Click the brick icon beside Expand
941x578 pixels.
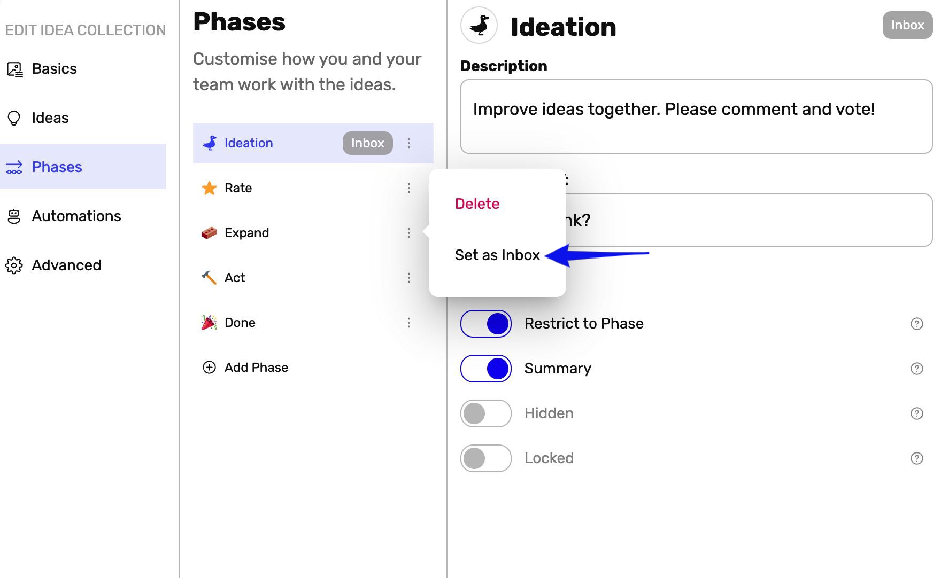(209, 232)
